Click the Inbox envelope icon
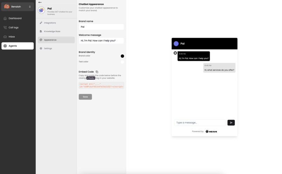This screenshot has width=282, height=174. 5,37
